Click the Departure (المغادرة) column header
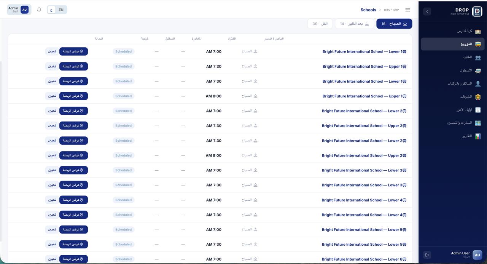This screenshot has width=487, height=264. [197, 38]
